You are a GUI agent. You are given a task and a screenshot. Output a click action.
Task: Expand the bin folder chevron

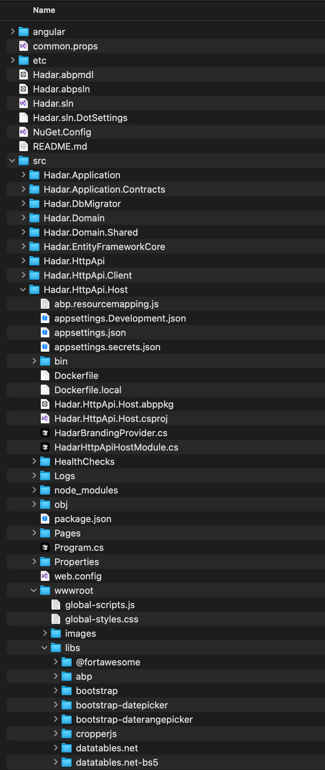pos(34,361)
